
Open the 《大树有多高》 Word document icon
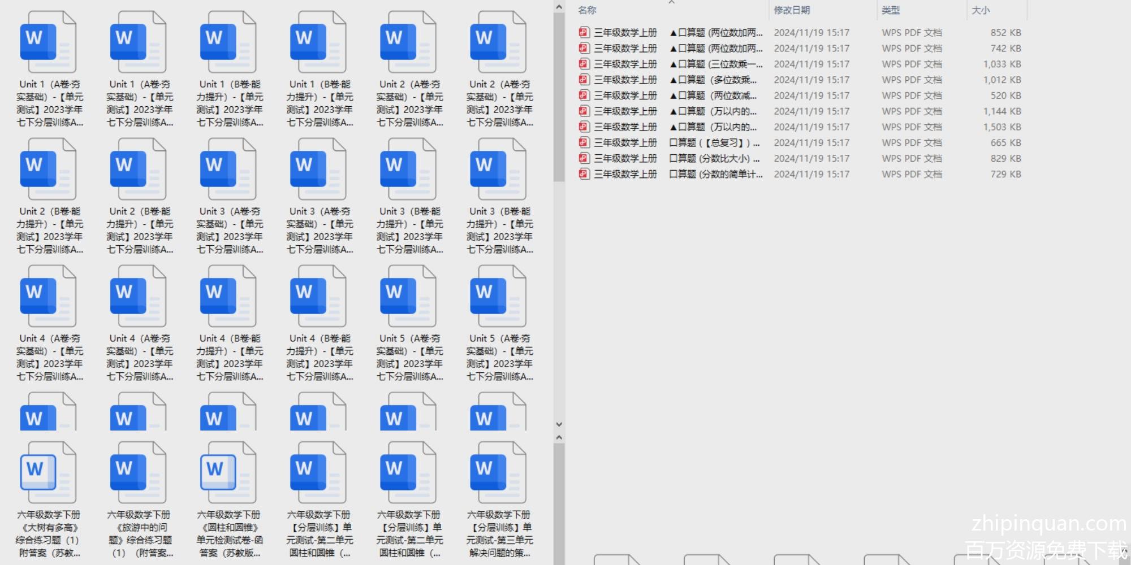pyautogui.click(x=48, y=472)
